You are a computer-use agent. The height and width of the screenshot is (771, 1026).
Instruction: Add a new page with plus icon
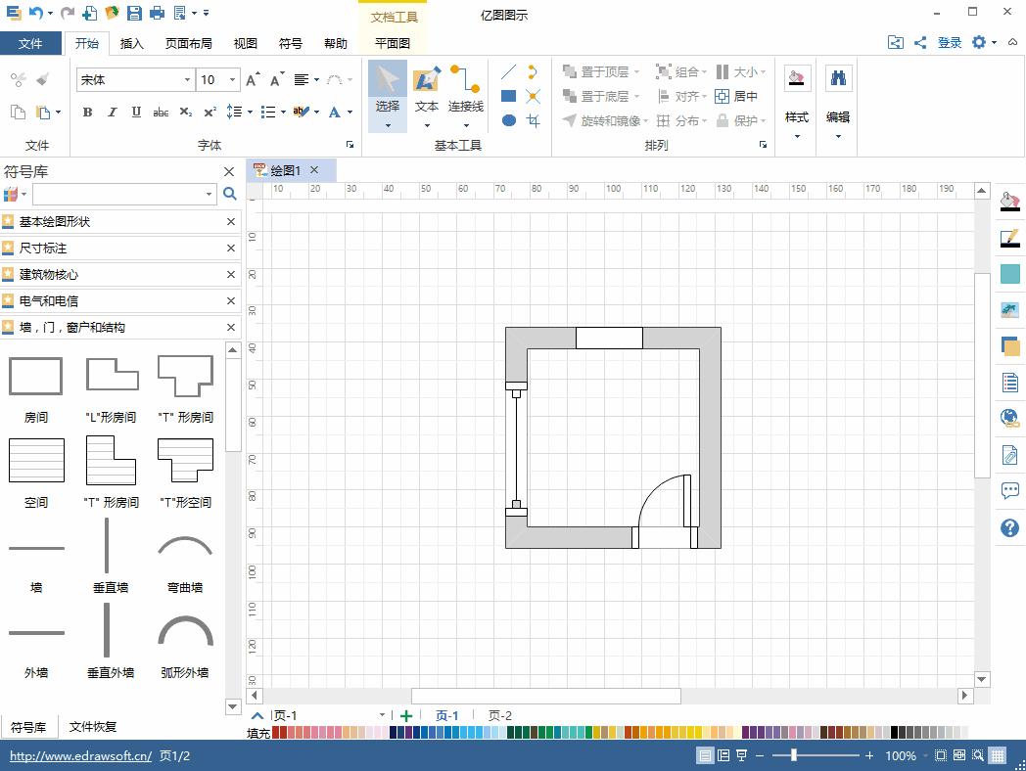pyautogui.click(x=406, y=716)
